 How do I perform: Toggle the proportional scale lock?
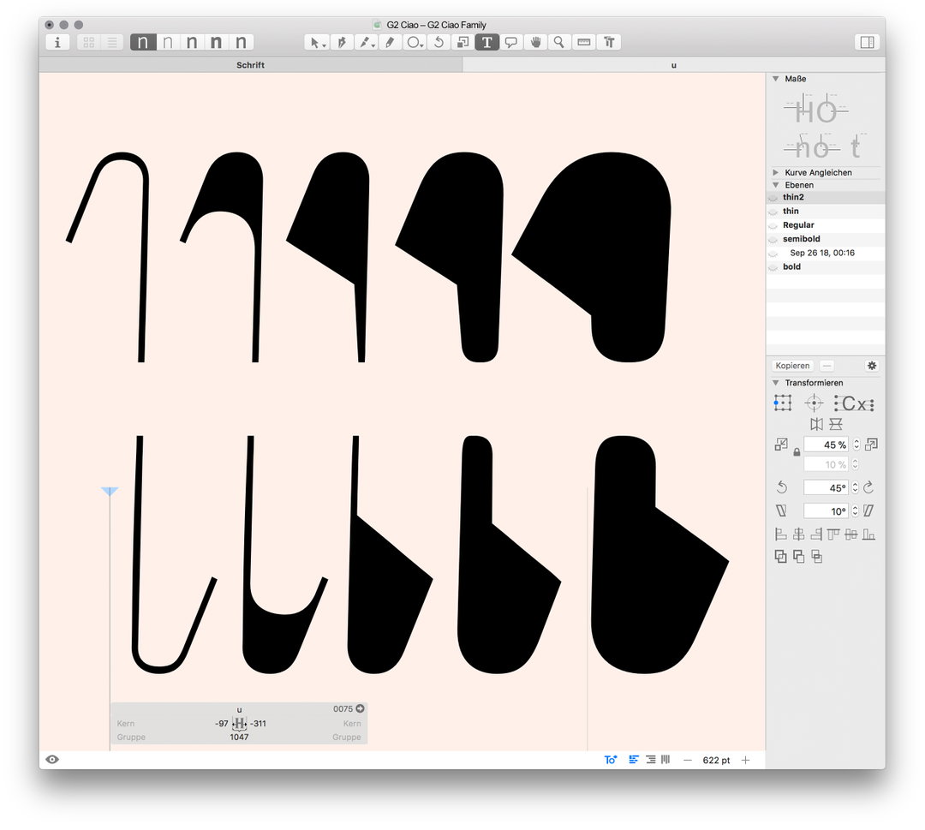point(797,452)
